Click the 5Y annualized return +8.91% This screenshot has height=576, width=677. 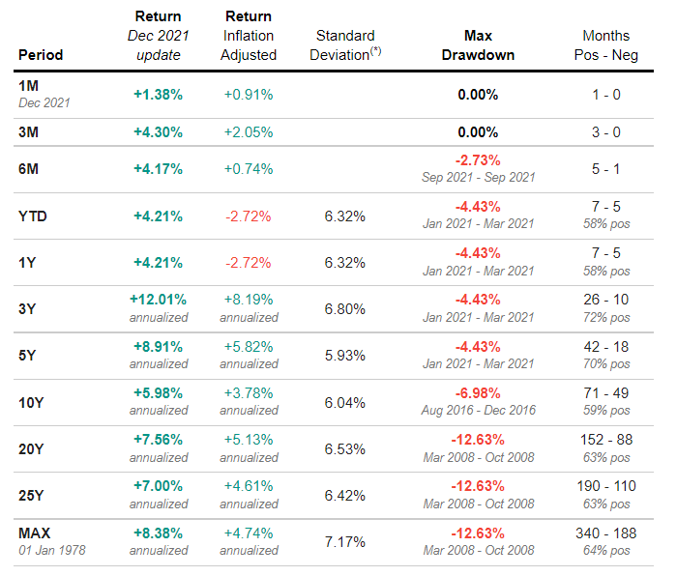click(x=159, y=346)
